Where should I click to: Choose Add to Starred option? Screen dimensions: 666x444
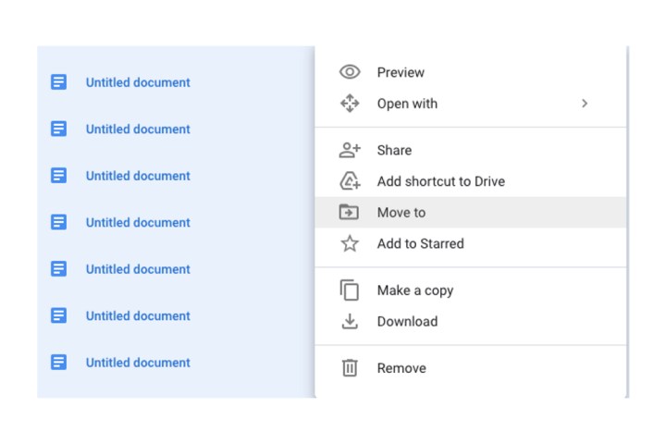click(x=471, y=243)
